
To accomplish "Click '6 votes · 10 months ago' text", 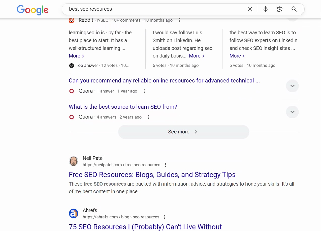I will tap(176, 66).
